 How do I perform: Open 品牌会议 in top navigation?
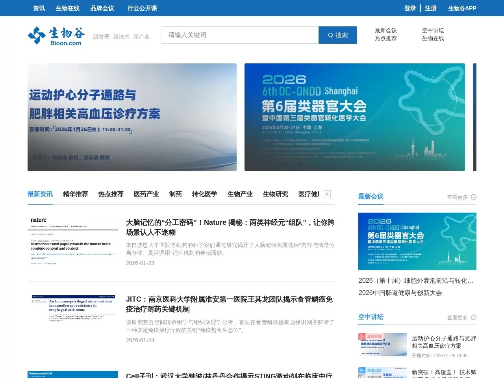(102, 8)
